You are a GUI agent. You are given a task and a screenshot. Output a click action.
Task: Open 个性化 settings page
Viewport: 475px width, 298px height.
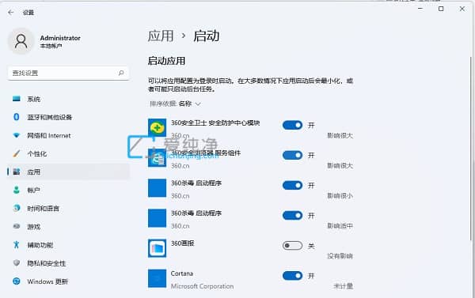tap(68, 153)
